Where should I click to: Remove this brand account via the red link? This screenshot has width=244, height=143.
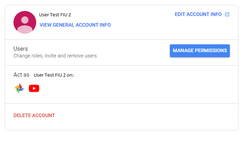pyautogui.click(x=34, y=115)
